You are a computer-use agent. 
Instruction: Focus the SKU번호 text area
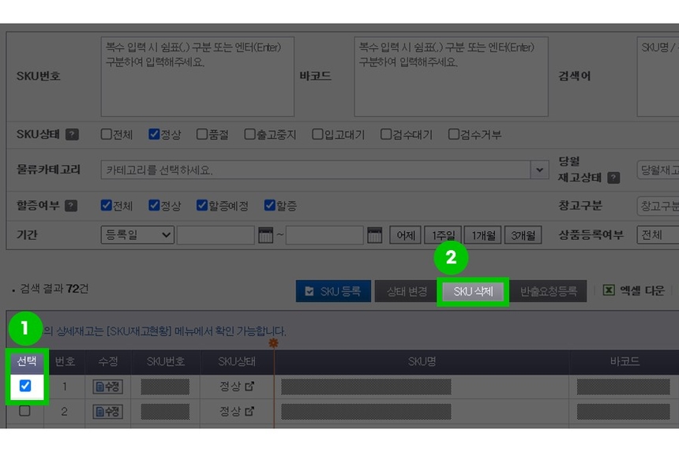click(x=197, y=77)
